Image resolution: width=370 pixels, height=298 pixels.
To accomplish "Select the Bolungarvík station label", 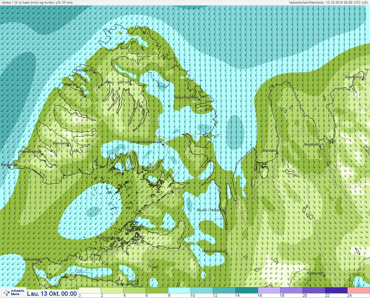I will (84, 70).
